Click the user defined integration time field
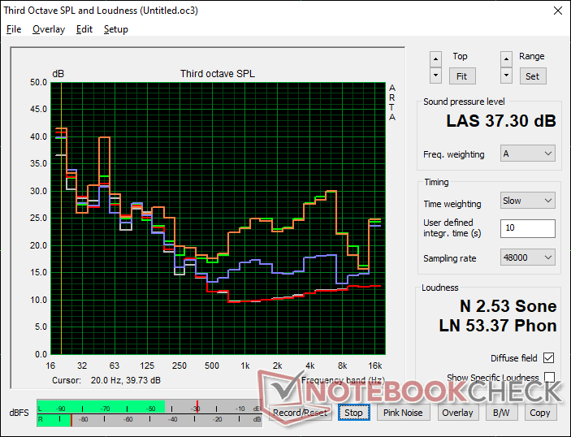Viewport: 571px width, 437px height. [528, 228]
